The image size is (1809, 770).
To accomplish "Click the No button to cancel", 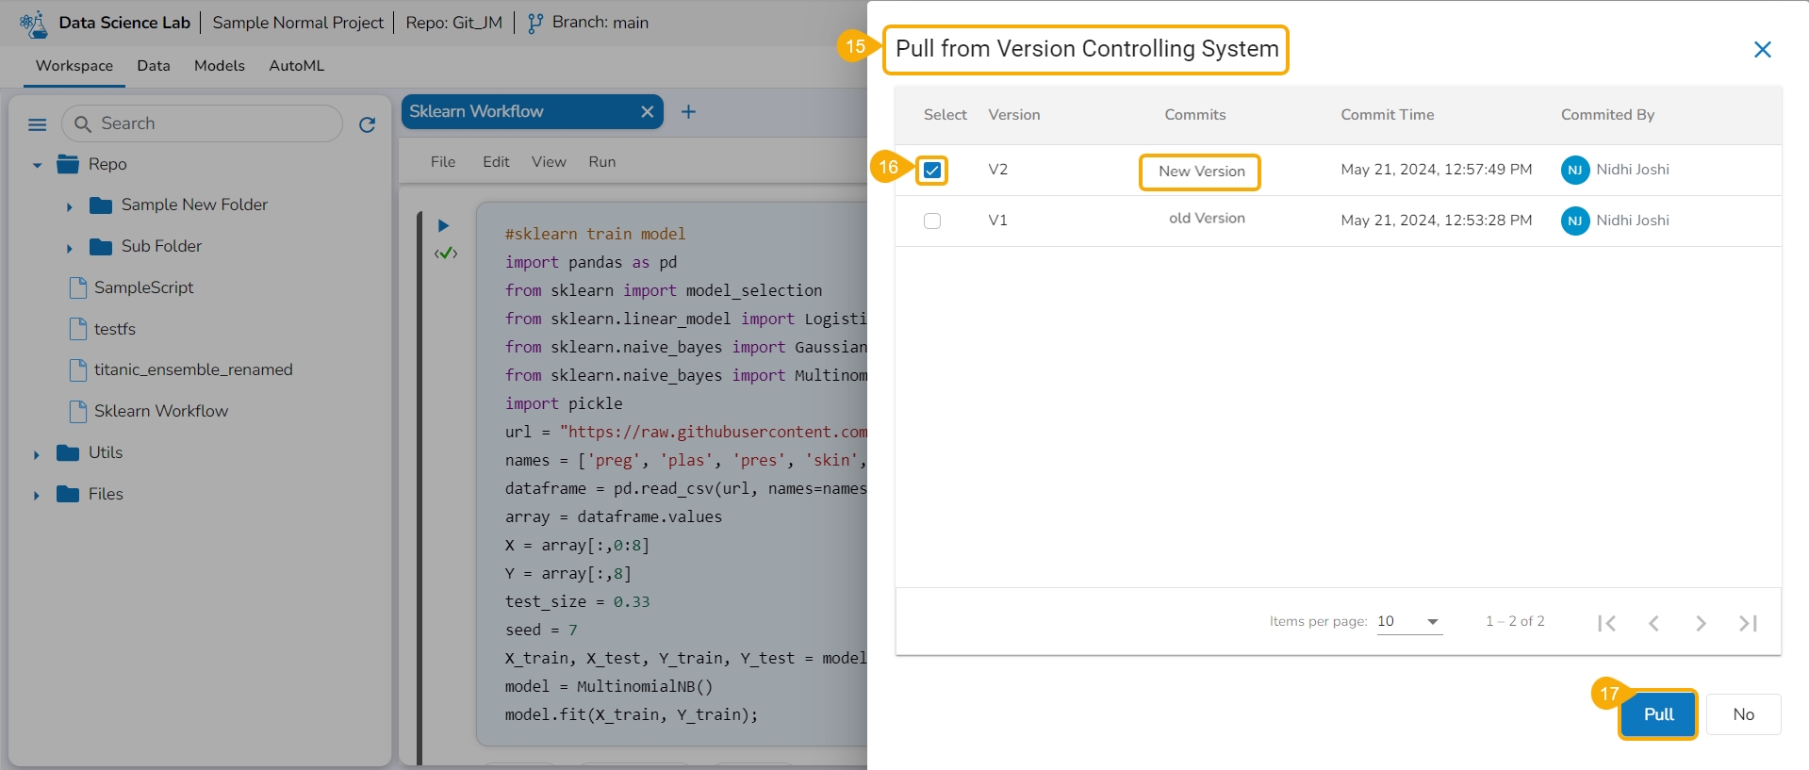I will pos(1743,714).
